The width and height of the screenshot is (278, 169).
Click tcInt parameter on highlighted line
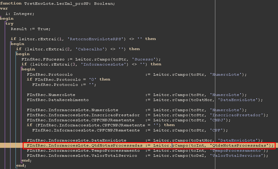click(198, 145)
